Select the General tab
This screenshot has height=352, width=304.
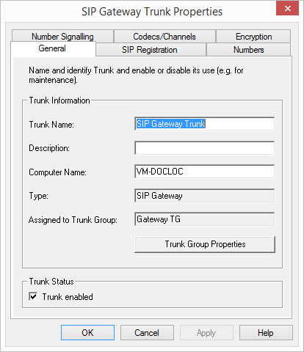(53, 48)
